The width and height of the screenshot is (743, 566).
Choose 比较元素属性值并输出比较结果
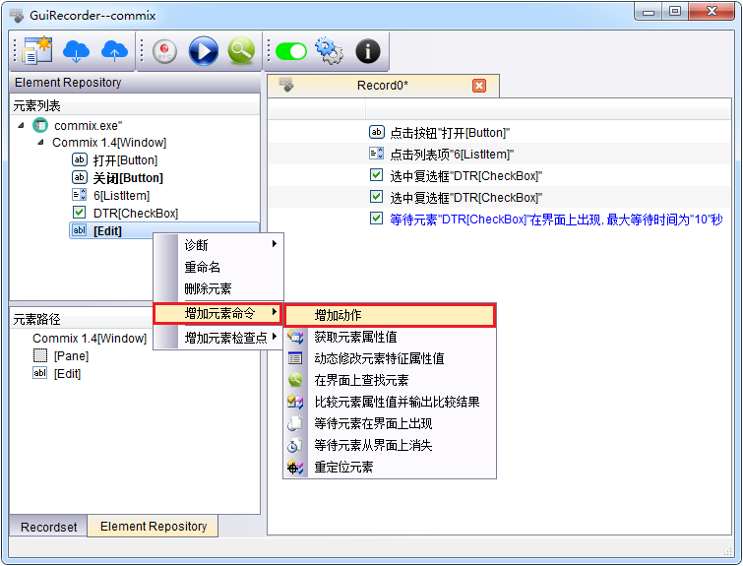click(x=390, y=403)
